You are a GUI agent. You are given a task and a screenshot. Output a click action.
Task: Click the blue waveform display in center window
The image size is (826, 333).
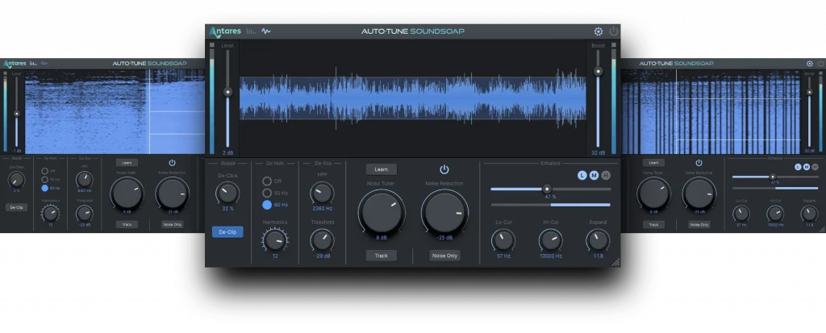(x=413, y=98)
